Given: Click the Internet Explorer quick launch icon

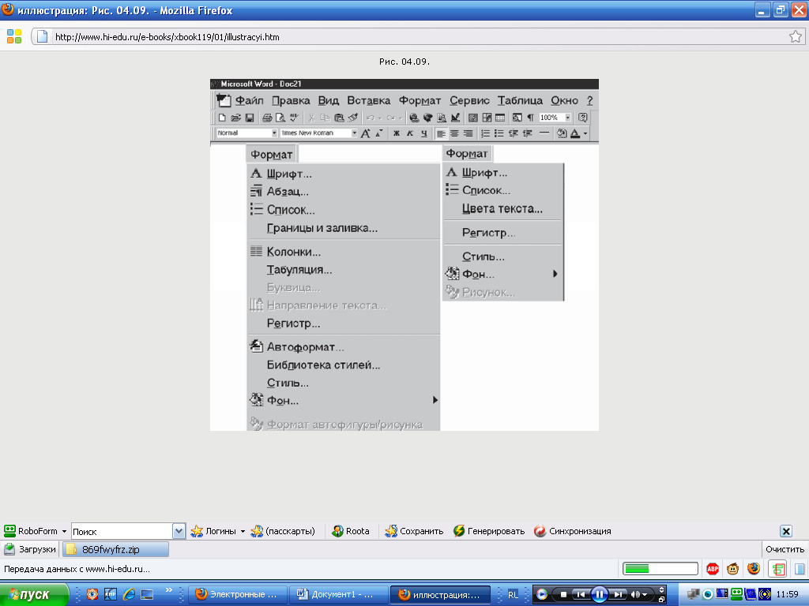Looking at the screenshot, I should click(x=129, y=594).
